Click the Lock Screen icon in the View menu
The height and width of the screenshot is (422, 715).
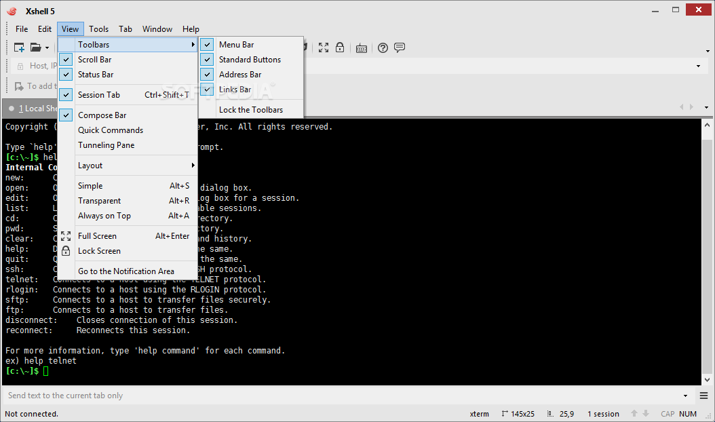[66, 251]
